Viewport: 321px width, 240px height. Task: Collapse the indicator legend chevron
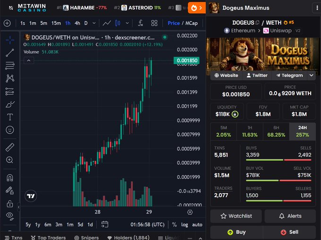(x=29, y=60)
